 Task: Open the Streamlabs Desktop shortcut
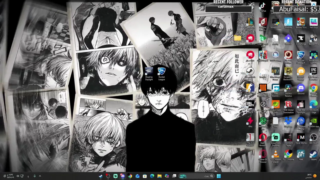[275, 140]
